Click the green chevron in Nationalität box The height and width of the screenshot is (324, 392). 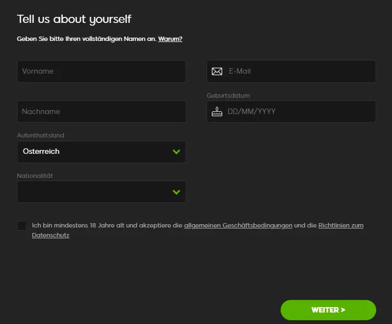tap(176, 192)
